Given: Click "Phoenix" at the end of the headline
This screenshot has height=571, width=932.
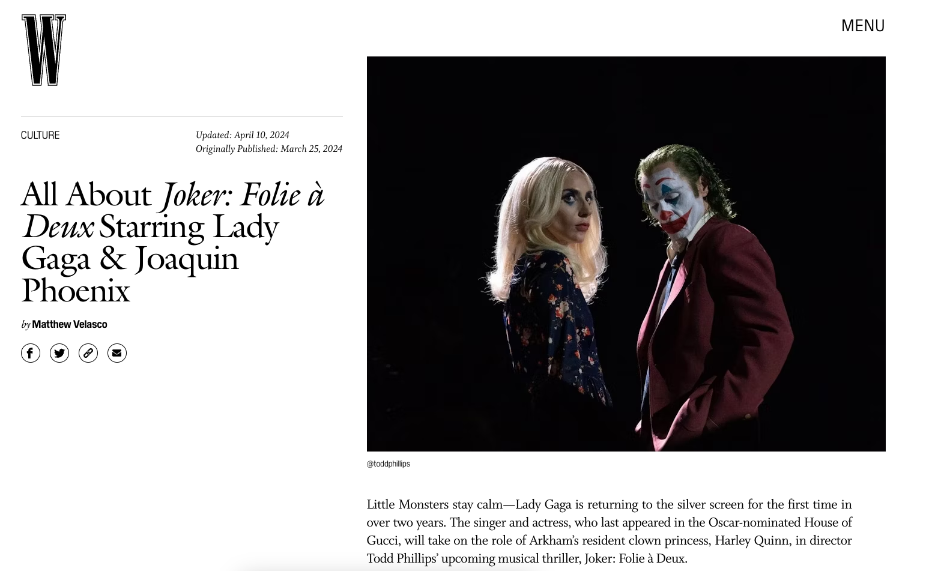Looking at the screenshot, I should click(x=76, y=291).
